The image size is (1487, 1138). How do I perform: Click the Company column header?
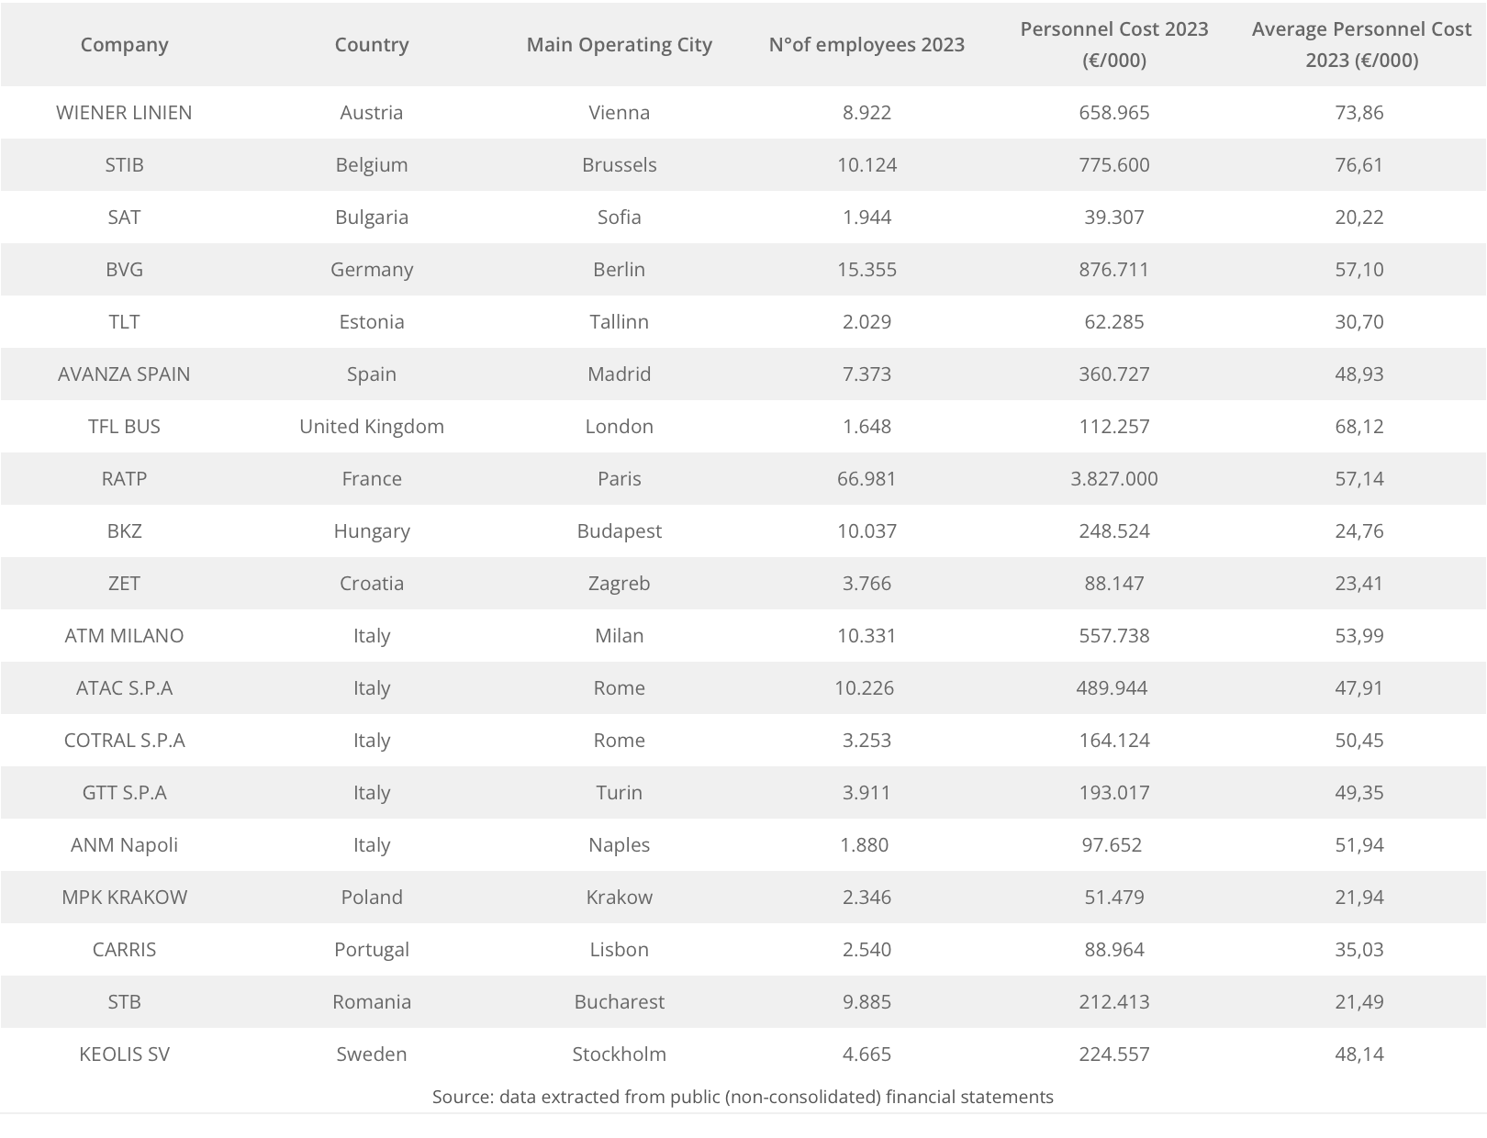124,45
